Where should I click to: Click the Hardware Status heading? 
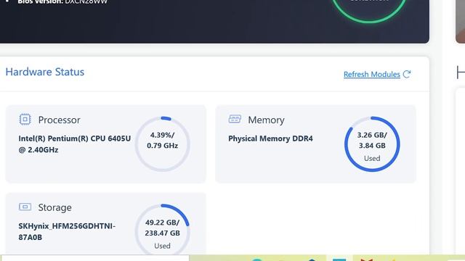[45, 72]
